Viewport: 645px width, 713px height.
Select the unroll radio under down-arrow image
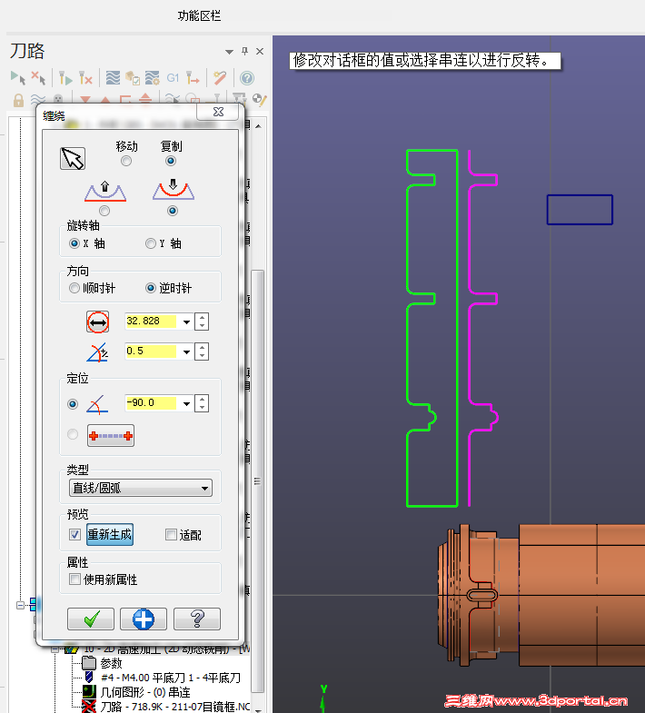(x=173, y=211)
